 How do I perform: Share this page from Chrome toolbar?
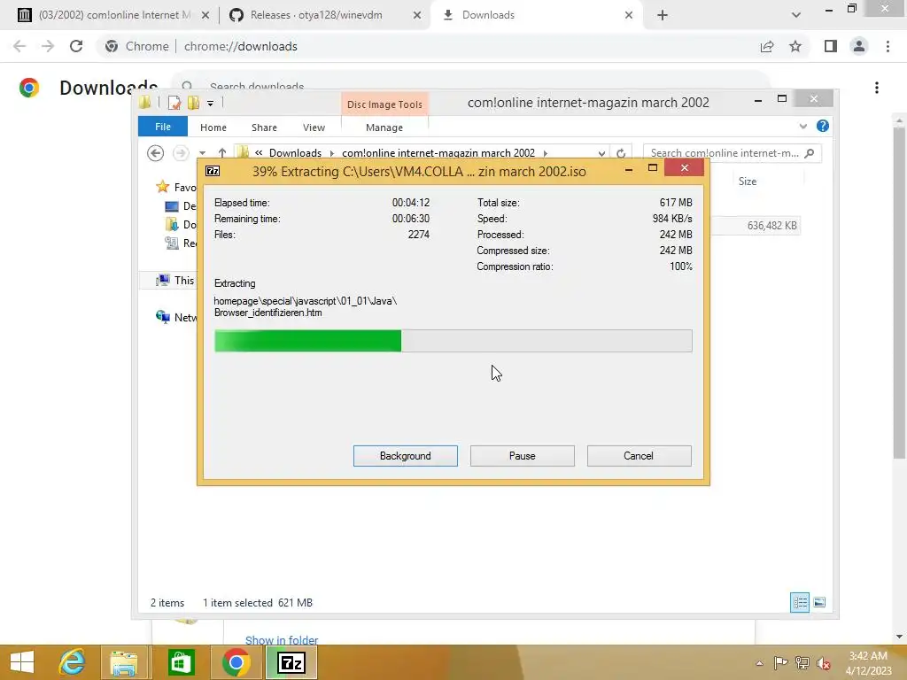tap(767, 46)
